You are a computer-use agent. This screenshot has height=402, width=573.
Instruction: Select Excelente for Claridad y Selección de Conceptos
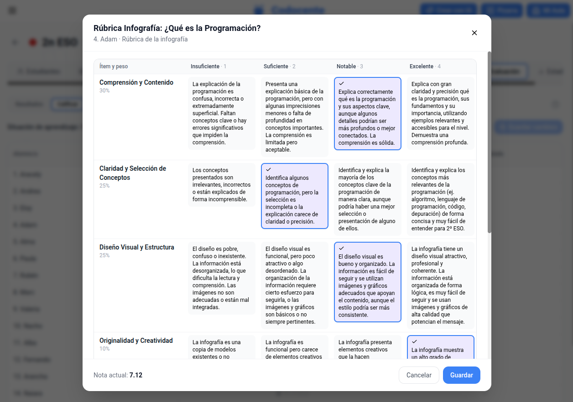[441, 199]
